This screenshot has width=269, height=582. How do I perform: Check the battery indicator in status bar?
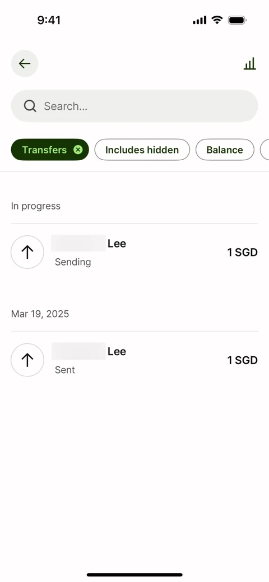point(237,20)
